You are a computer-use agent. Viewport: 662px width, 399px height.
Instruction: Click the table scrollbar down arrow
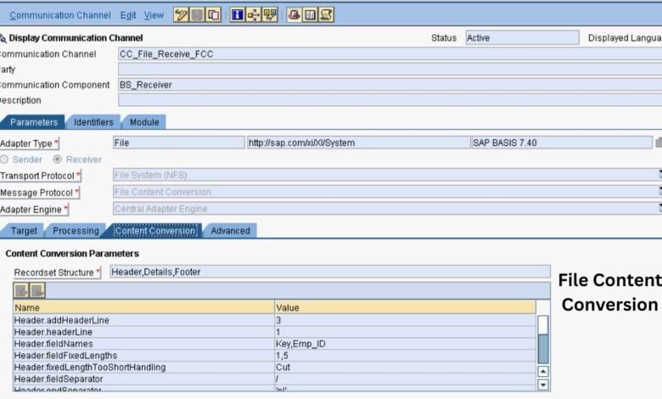click(543, 385)
